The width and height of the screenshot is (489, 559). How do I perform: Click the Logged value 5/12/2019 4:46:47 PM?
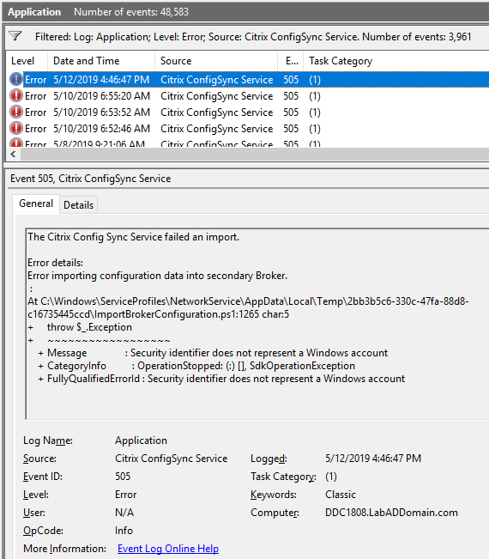(x=373, y=459)
